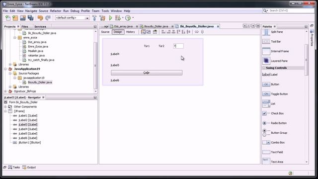This screenshot has width=318, height=179.
Task: Click the text field on the design form
Action: coord(178,46)
